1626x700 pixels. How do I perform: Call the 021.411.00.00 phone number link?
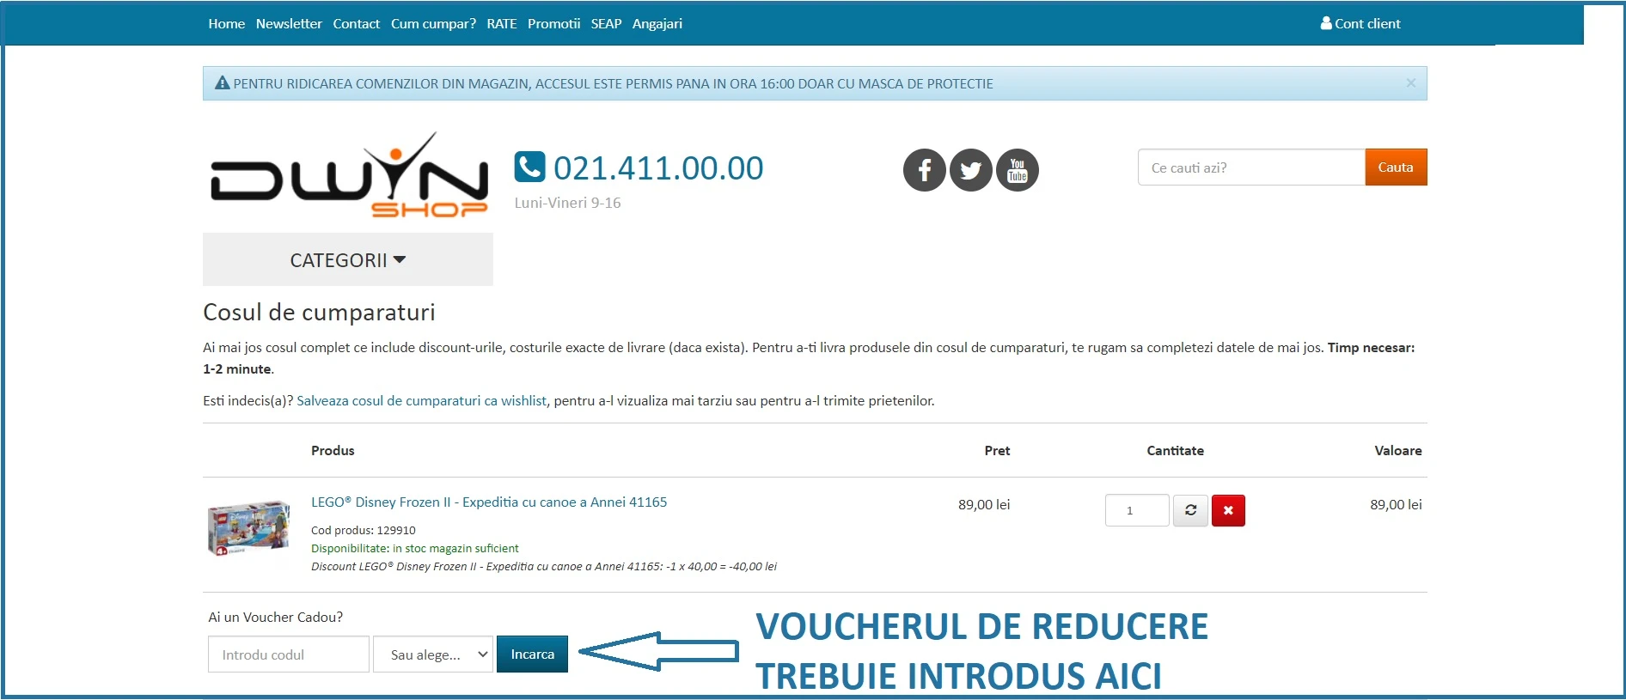(658, 168)
